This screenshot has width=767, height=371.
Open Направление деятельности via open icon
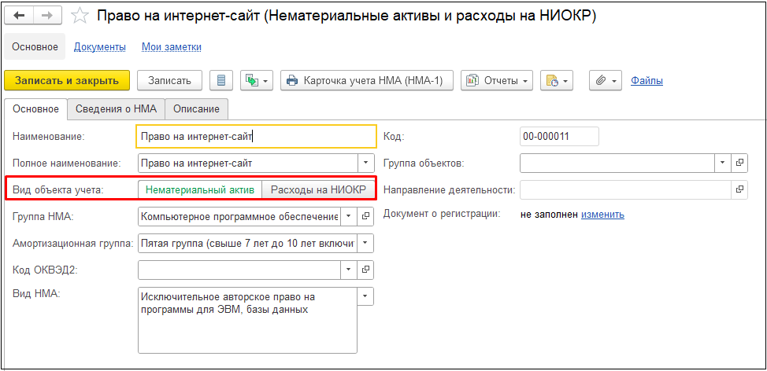(739, 189)
